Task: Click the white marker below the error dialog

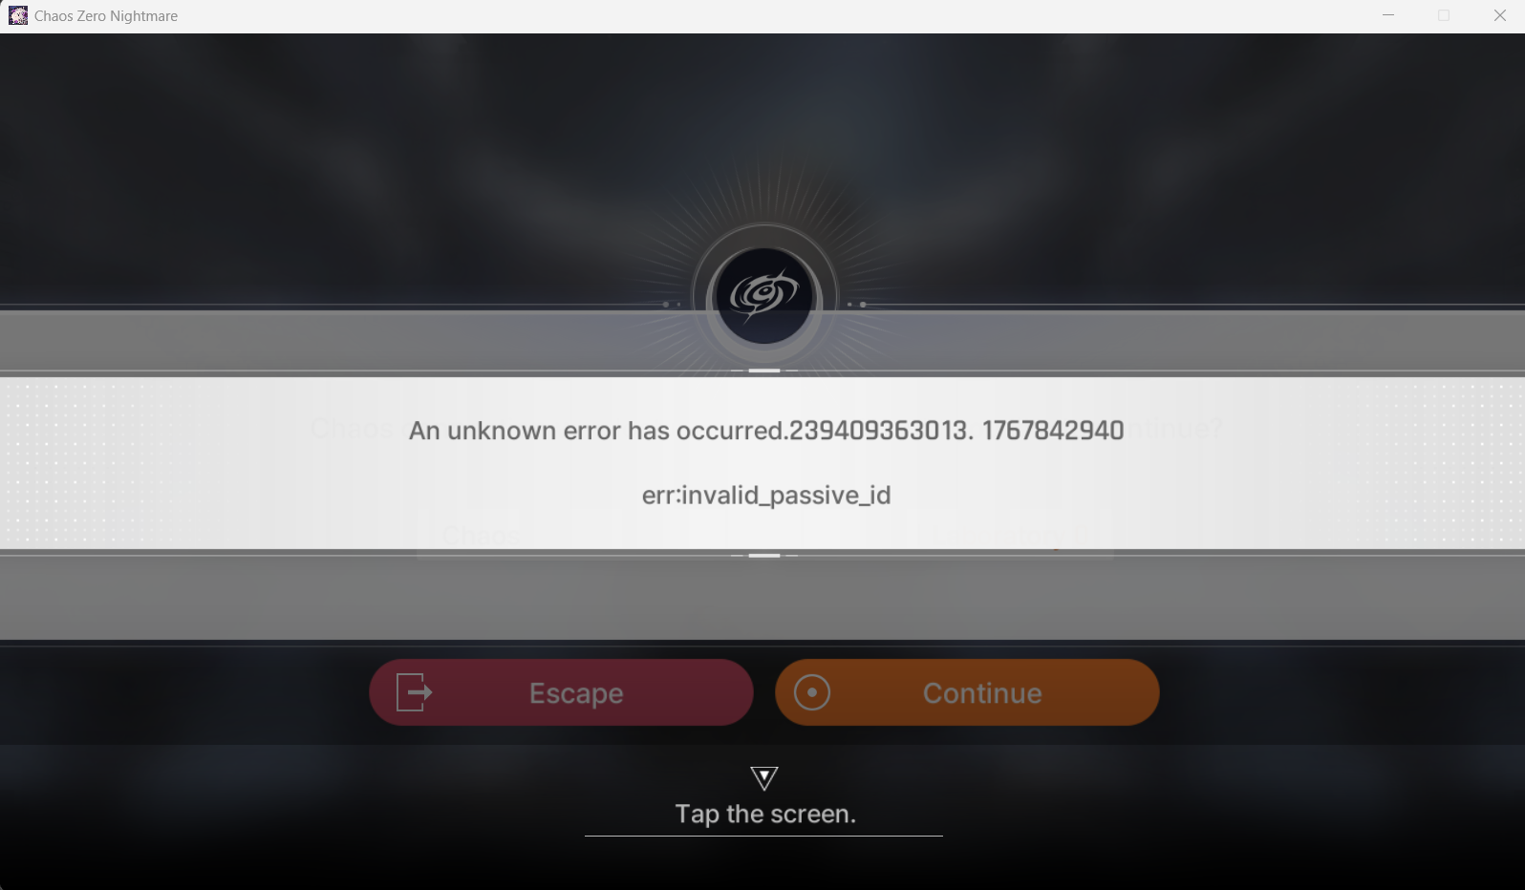Action: point(764,555)
